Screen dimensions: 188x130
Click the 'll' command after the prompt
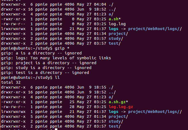pyautogui.click(x=57, y=77)
